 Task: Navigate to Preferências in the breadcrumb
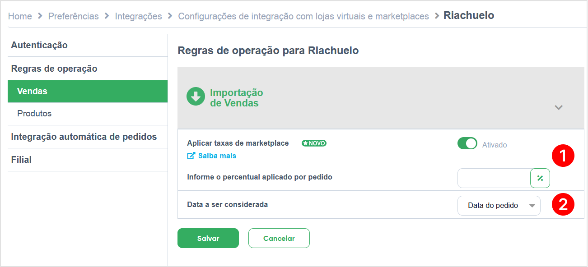tap(73, 16)
